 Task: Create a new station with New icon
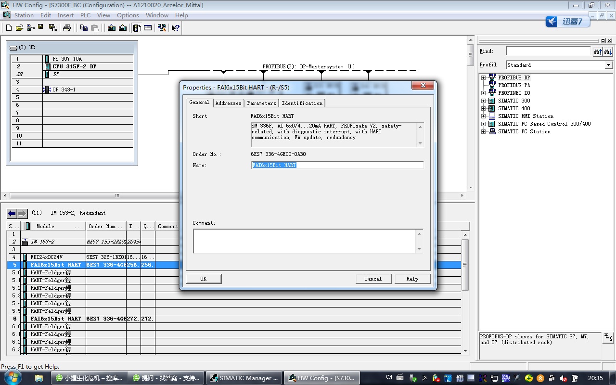[x=9, y=28]
